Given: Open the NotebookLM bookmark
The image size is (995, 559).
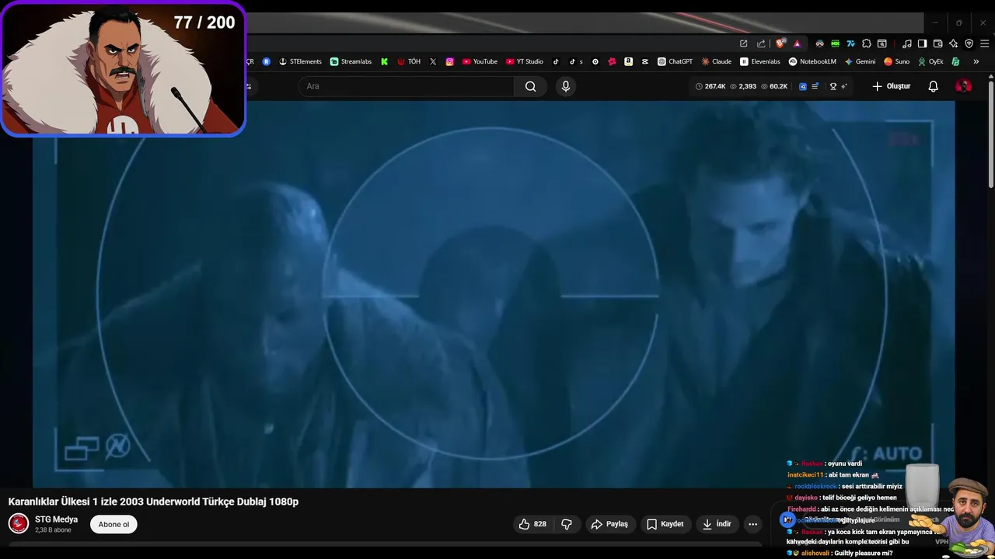Looking at the screenshot, I should click(x=812, y=61).
